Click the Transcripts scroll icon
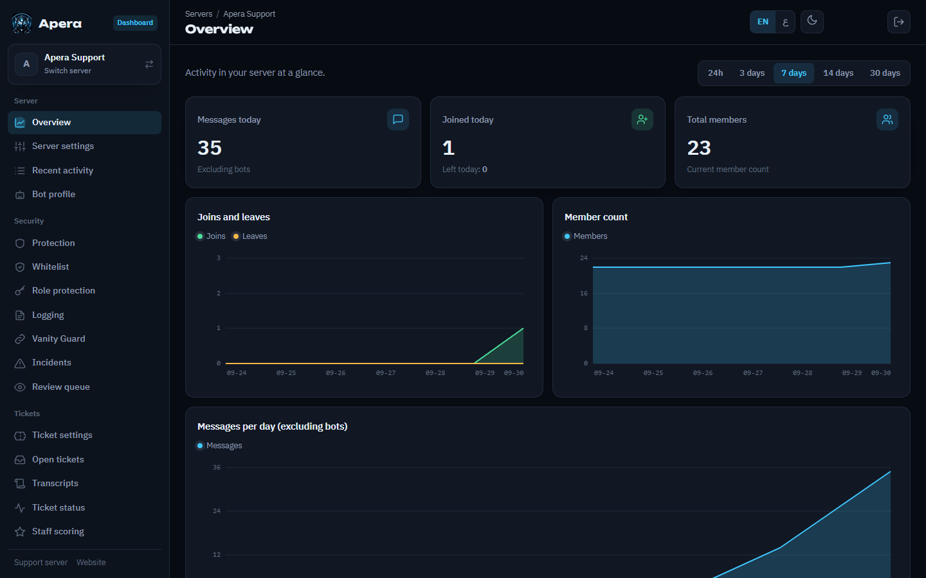926x578 pixels. coord(20,484)
